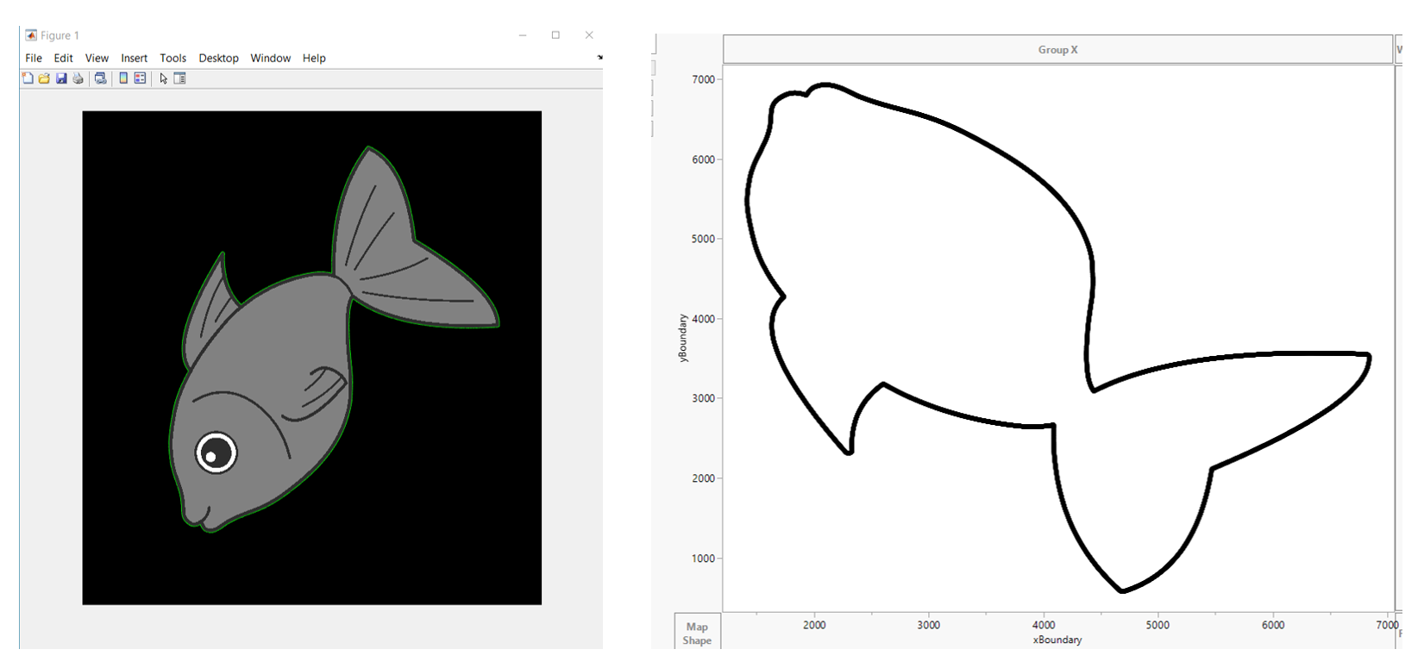The width and height of the screenshot is (1424, 668).
Task: Click the Group X header bar
Action: tap(1057, 49)
